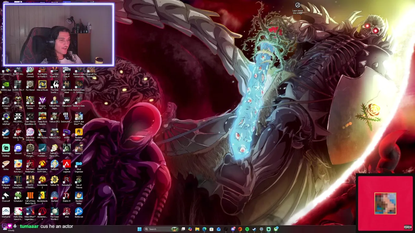Click the Fallout New Vegas icon
The image size is (415, 233).
click(x=54, y=103)
